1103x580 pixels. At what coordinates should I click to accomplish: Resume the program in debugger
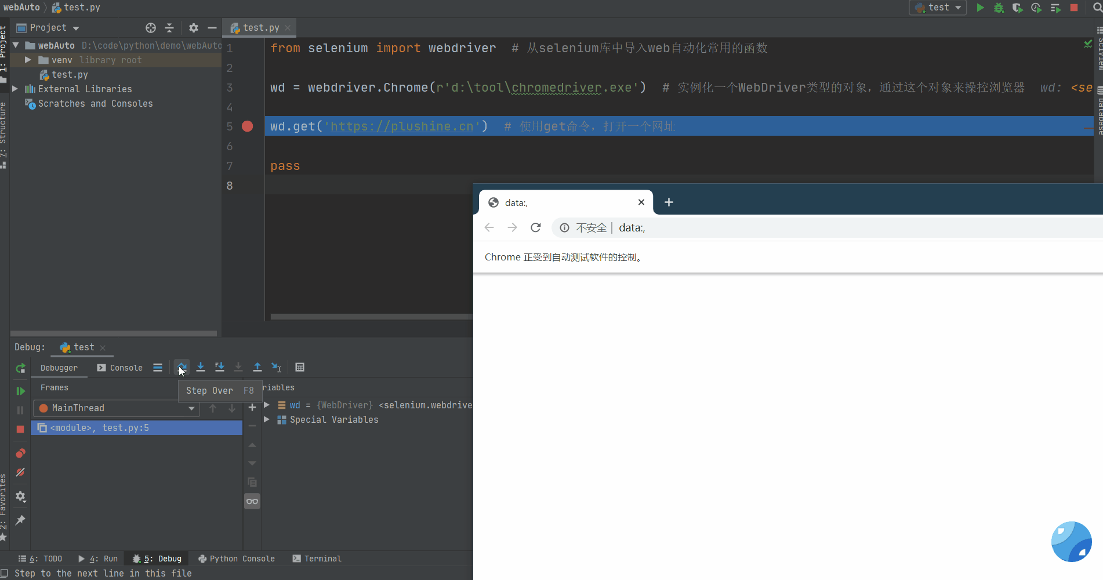coord(20,391)
